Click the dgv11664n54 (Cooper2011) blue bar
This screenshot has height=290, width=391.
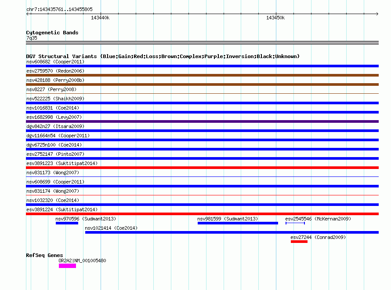(202, 140)
